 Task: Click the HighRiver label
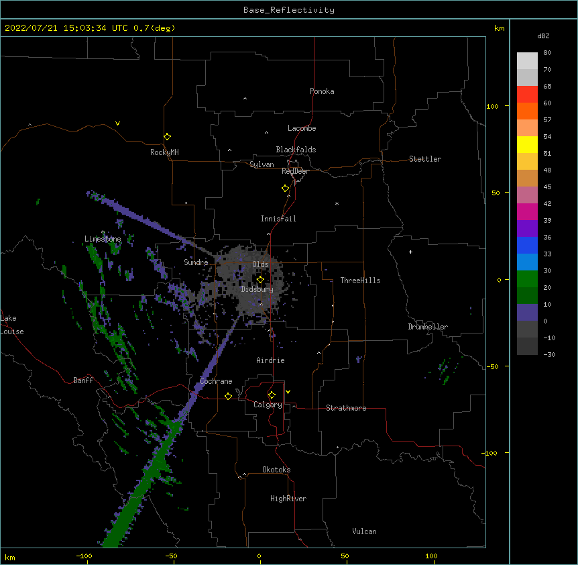pyautogui.click(x=288, y=499)
